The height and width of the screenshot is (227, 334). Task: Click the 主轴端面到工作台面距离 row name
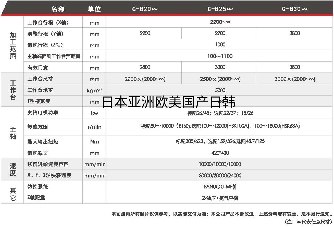[x=54, y=56]
